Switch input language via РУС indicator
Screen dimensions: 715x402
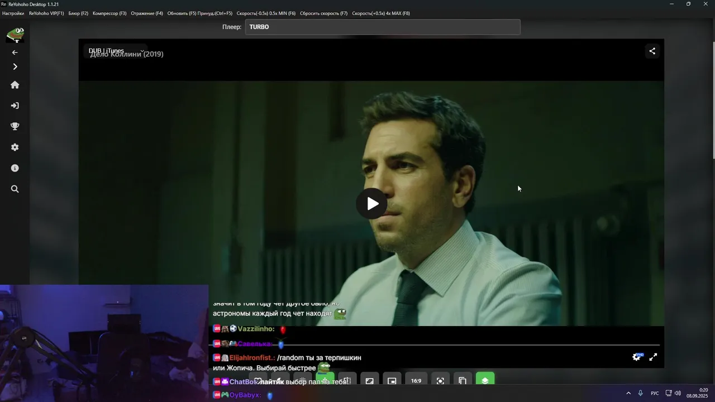tap(655, 393)
